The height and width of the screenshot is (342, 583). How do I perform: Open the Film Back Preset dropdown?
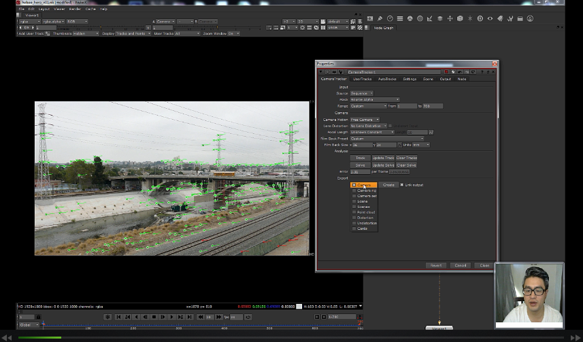tap(386, 138)
